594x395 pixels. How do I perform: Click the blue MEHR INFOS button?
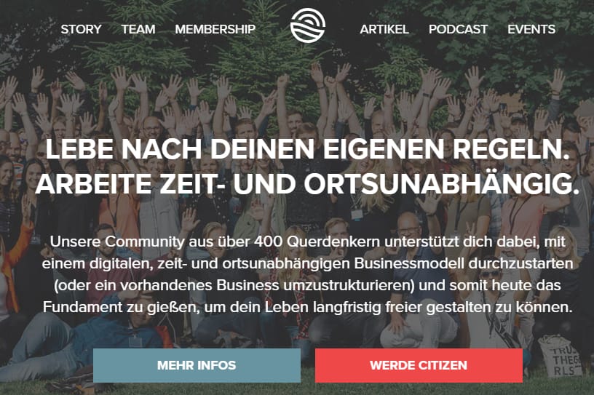[197, 365]
